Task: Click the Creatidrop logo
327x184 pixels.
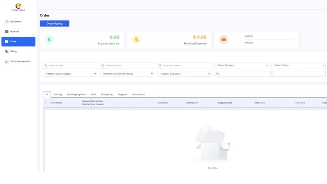Action: pyautogui.click(x=18, y=7)
